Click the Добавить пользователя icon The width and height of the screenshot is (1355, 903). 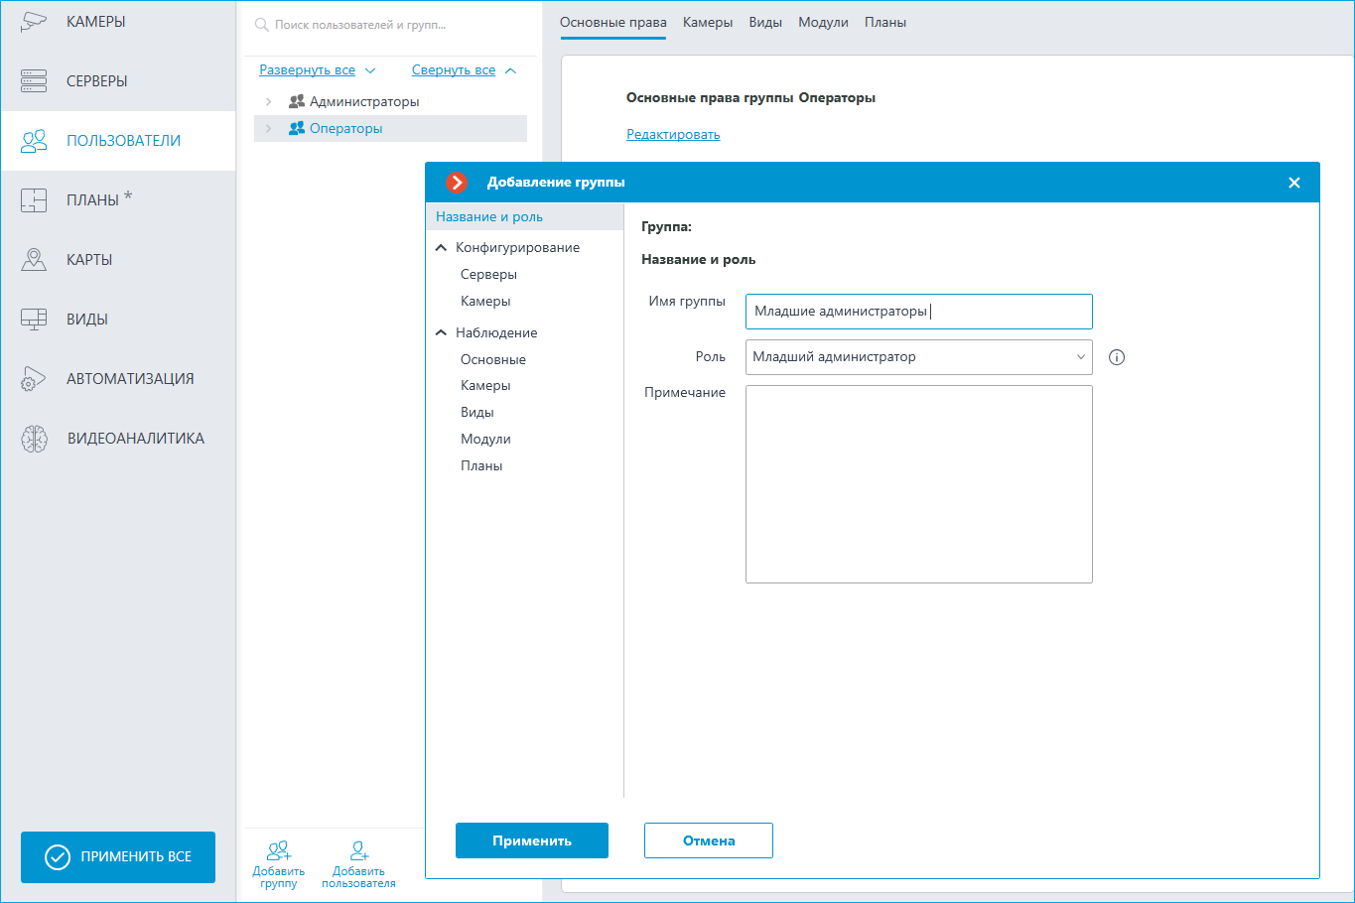click(359, 850)
